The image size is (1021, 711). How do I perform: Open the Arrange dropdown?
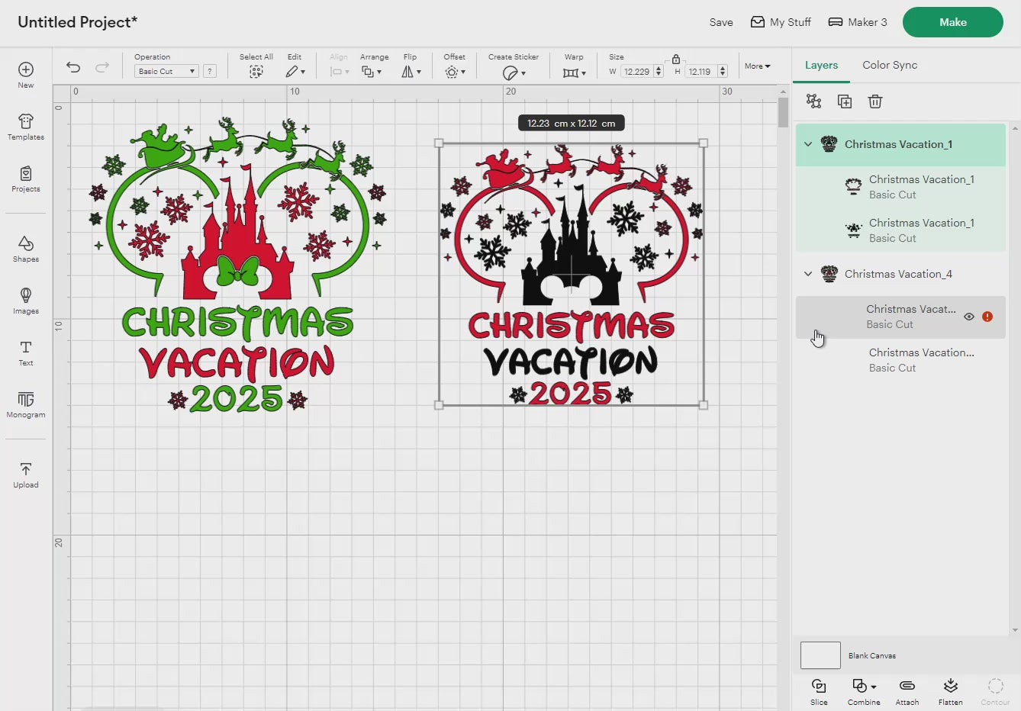pos(372,72)
